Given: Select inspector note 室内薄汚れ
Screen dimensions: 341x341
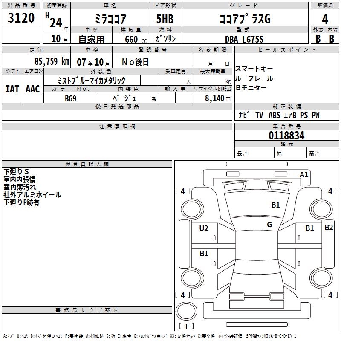Looking at the screenshot, I should tap(20, 187).
